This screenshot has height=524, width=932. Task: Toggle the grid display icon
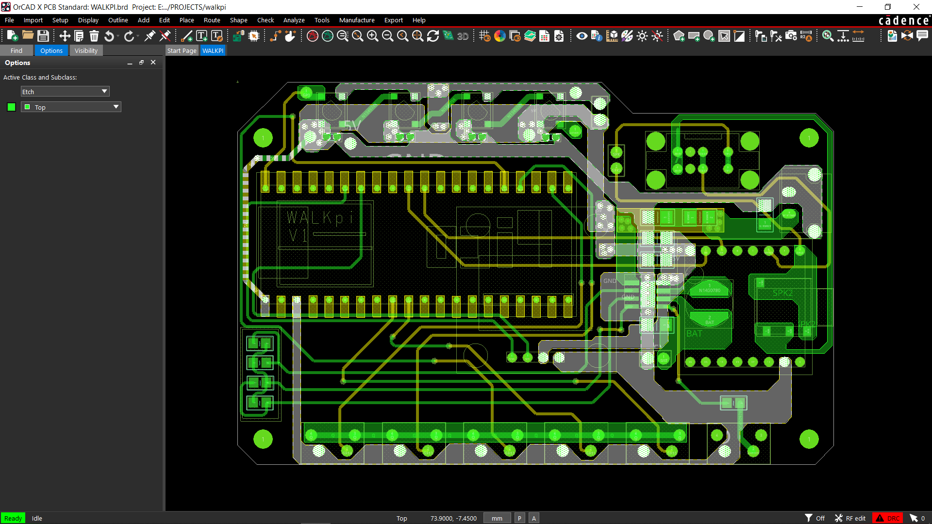click(484, 36)
